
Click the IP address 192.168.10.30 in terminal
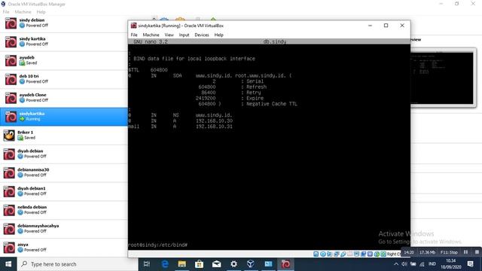click(214, 120)
